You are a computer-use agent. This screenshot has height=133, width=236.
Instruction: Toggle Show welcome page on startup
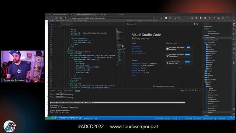click(x=154, y=86)
